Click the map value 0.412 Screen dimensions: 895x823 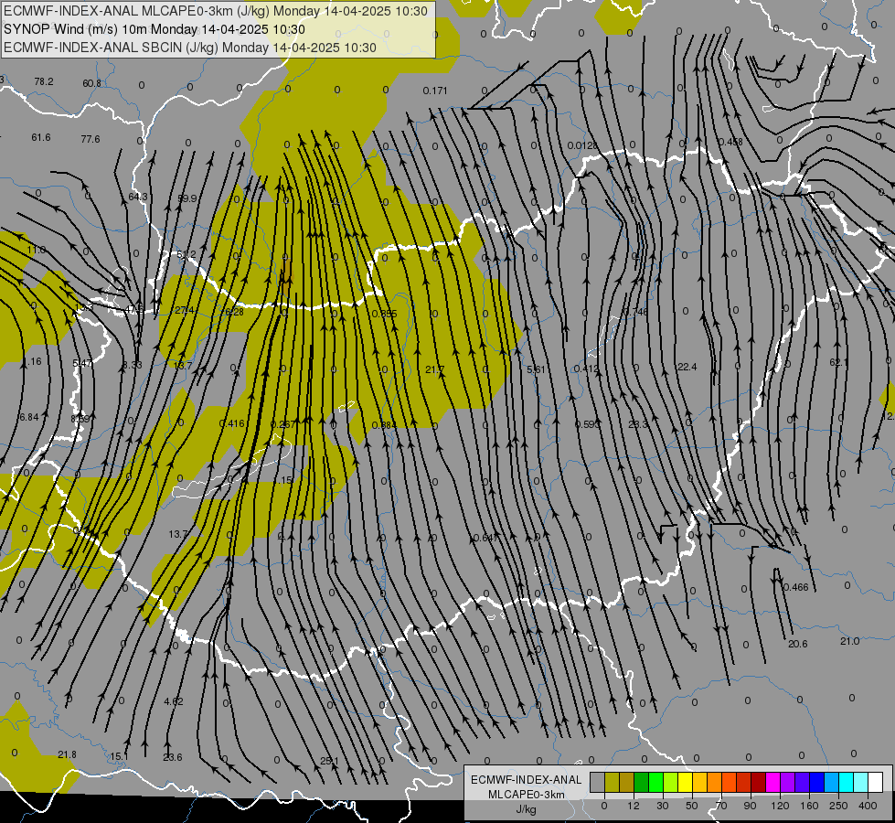pos(586,369)
